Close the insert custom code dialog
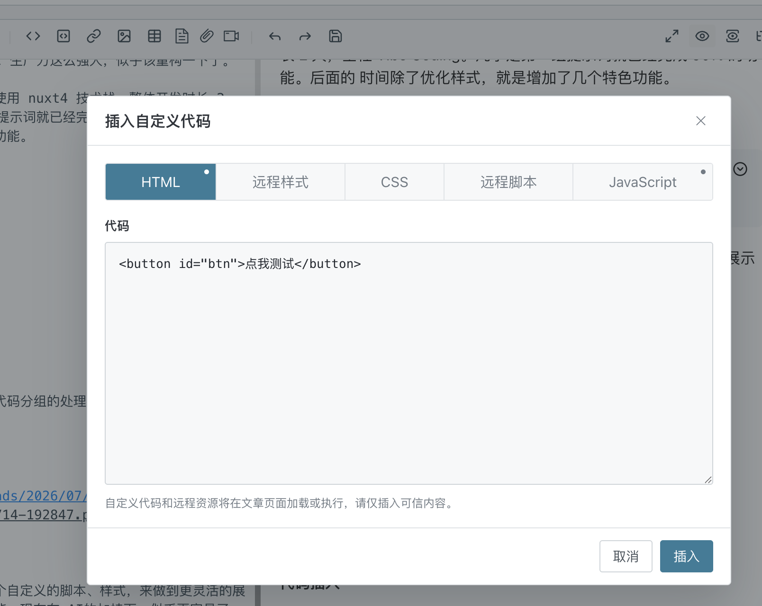This screenshot has height=606, width=762. point(701,121)
